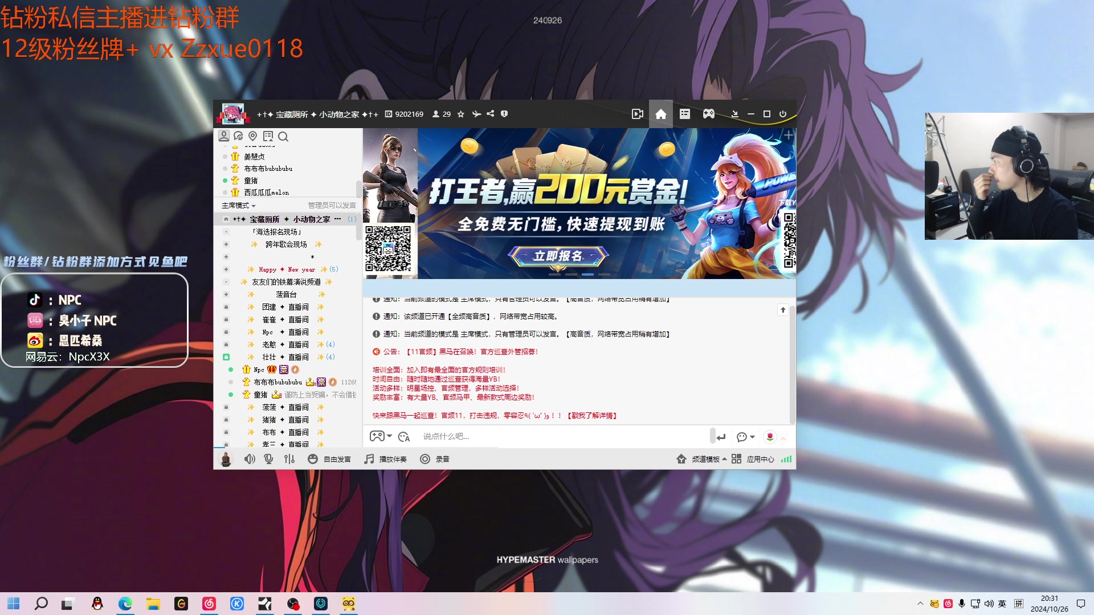Click the 自由发言 speak mode button
Image resolution: width=1094 pixels, height=615 pixels.
pos(329,459)
